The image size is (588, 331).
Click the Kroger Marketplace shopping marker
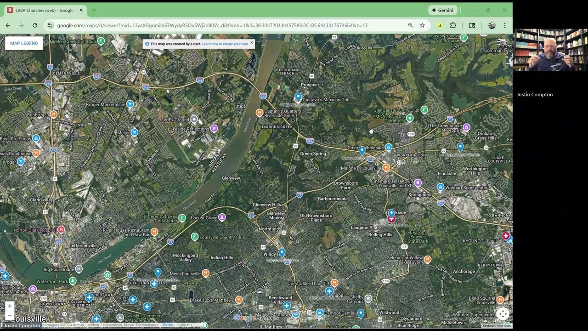click(130, 104)
